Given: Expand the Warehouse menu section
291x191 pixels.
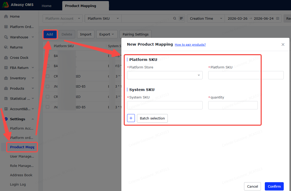Looking at the screenshot, I should pyautogui.click(x=33, y=37).
